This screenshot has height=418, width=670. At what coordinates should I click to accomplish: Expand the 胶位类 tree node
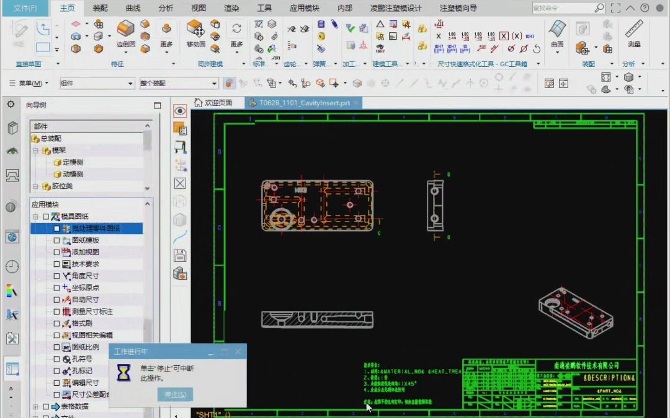point(35,186)
